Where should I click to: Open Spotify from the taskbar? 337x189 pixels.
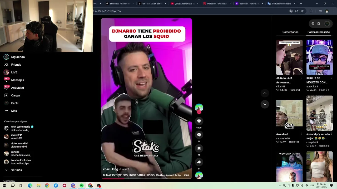(82, 186)
